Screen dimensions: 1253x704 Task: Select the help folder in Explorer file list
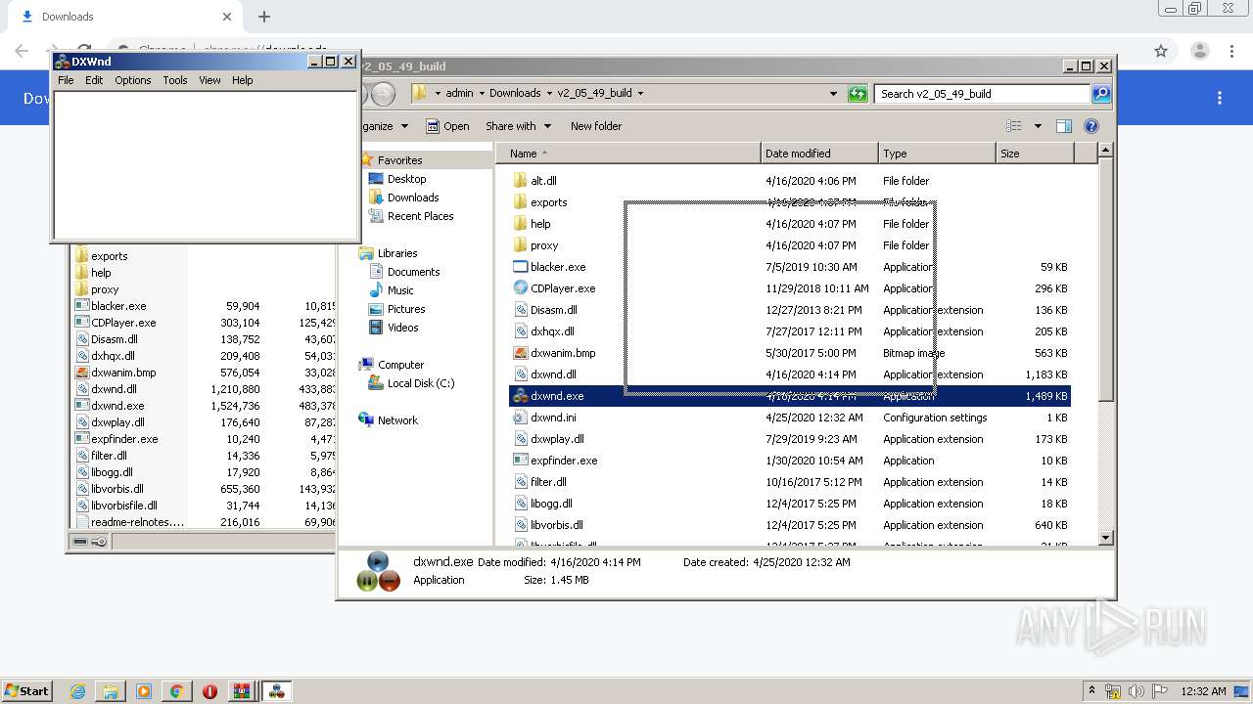click(540, 224)
